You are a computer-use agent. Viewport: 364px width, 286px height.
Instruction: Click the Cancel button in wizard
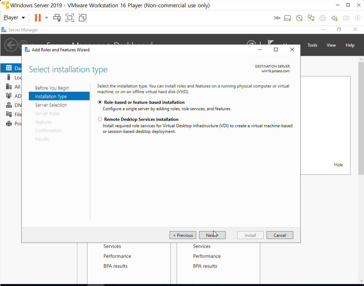[x=280, y=235]
